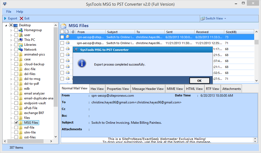Toggle the Desktop root tri-state checkbox

[11, 25]
